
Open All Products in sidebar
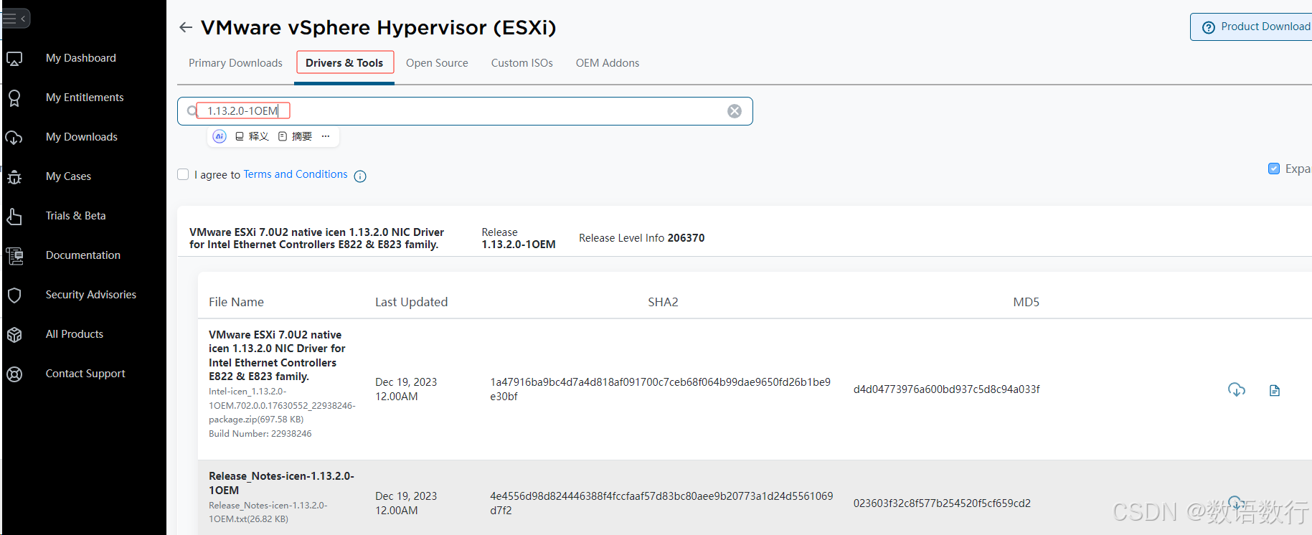click(75, 334)
